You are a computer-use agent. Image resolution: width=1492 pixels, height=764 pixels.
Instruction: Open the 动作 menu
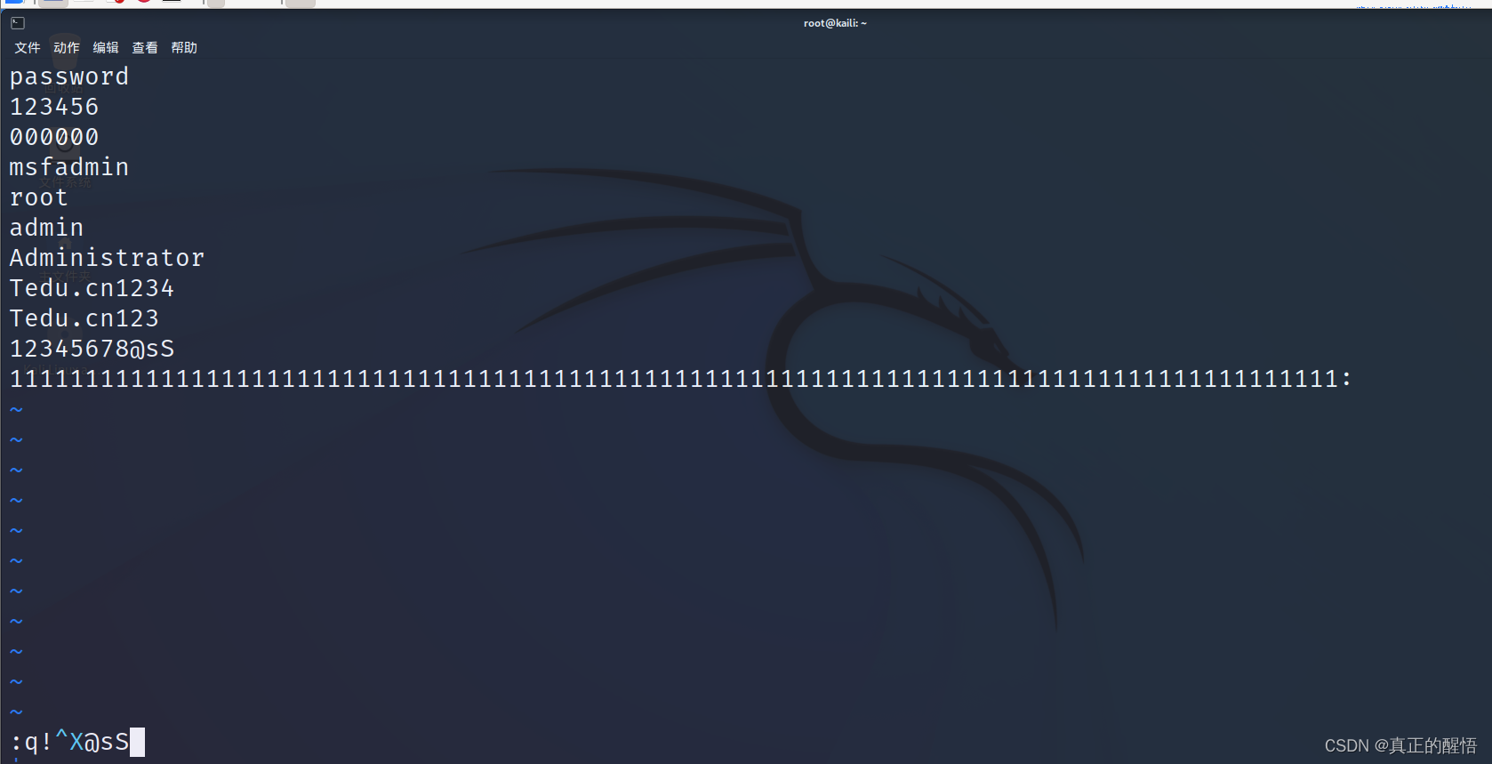(67, 48)
